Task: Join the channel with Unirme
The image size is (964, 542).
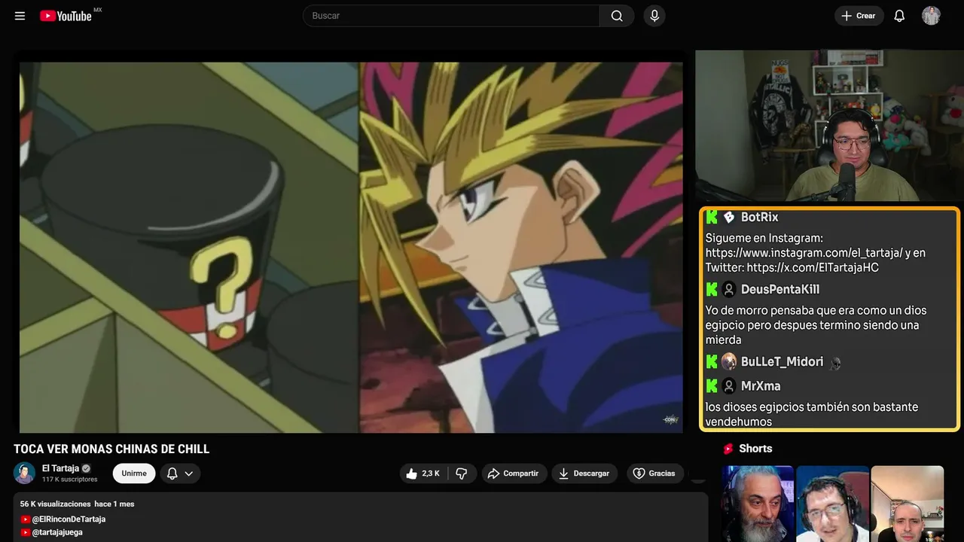Action: click(134, 473)
